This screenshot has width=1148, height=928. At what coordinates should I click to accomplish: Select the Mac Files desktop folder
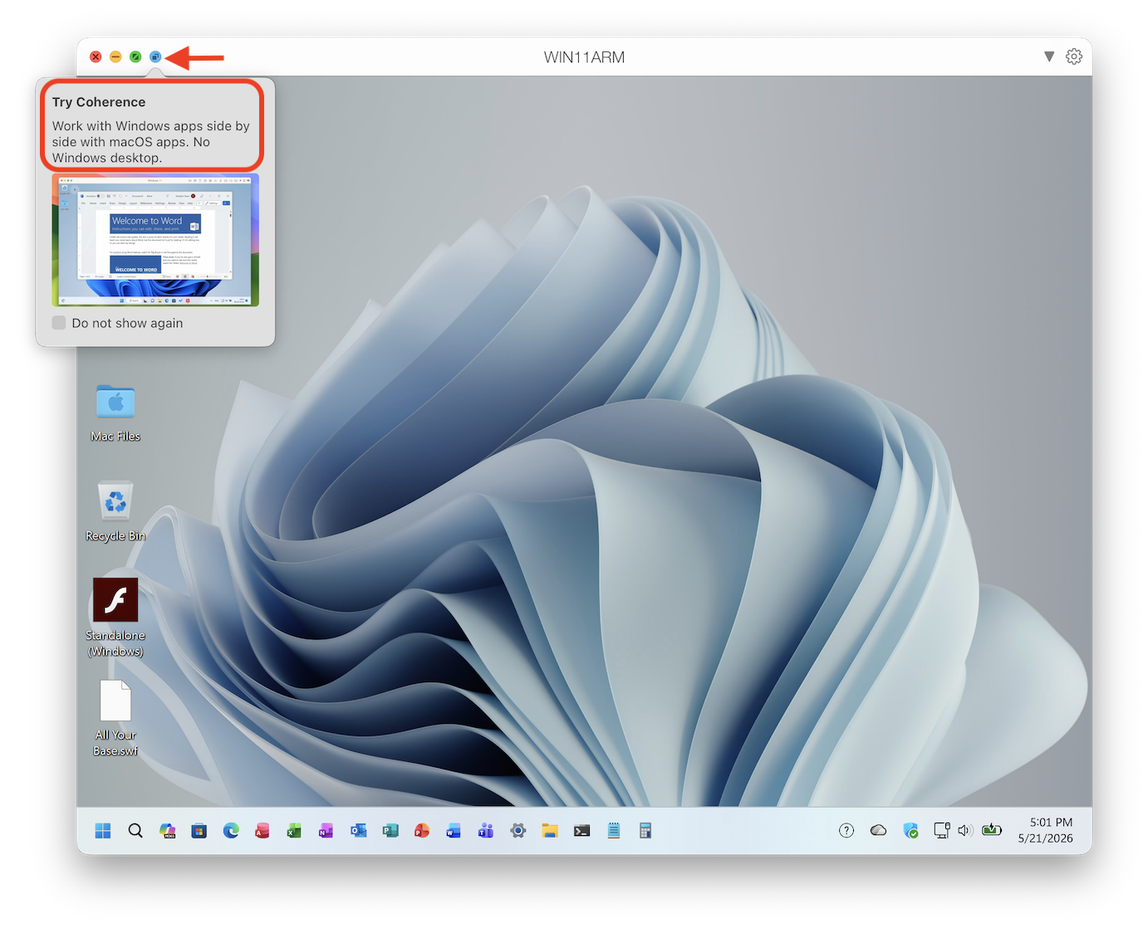click(115, 413)
